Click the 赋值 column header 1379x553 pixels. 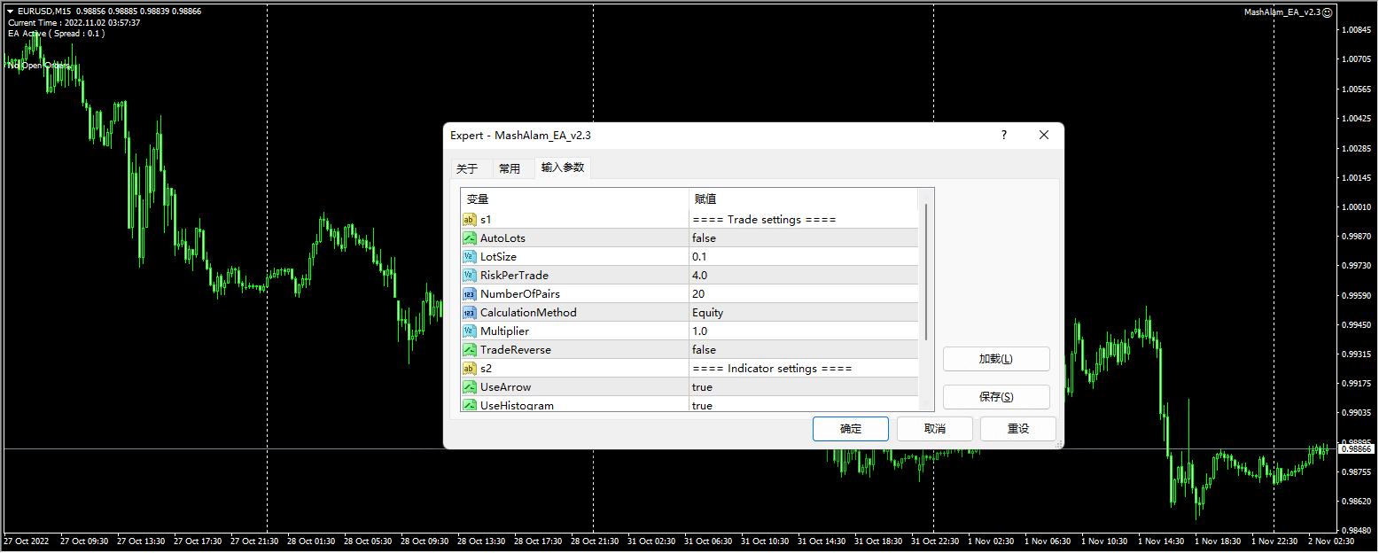point(804,199)
